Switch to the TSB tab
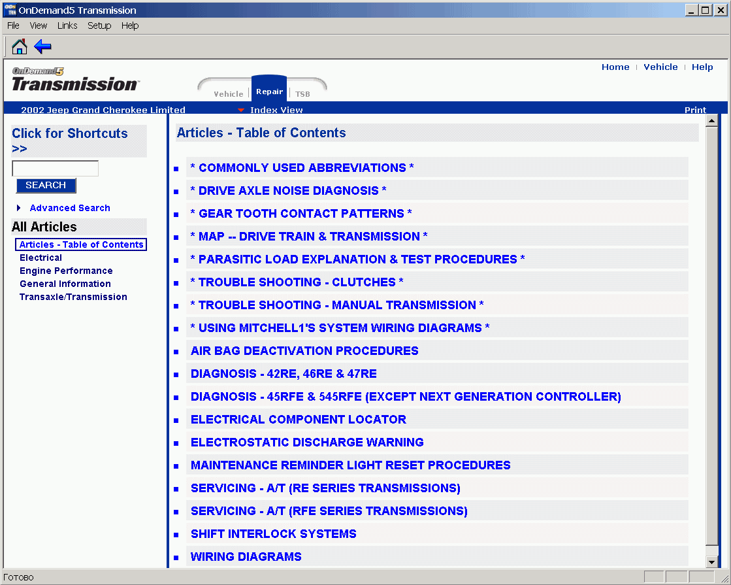 coord(302,93)
